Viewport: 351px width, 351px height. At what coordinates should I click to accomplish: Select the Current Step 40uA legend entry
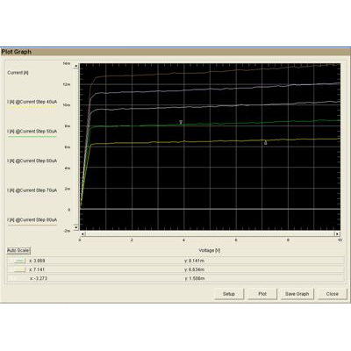click(32, 103)
